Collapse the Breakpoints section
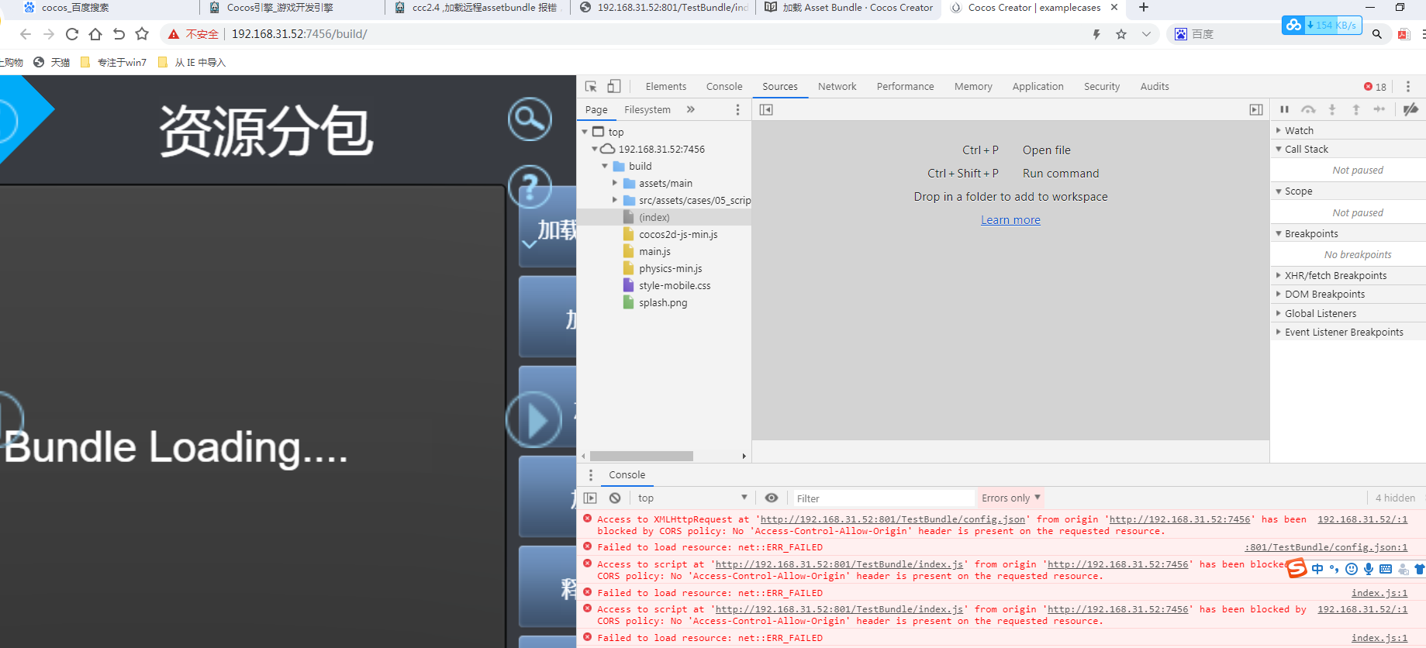 [1348, 233]
